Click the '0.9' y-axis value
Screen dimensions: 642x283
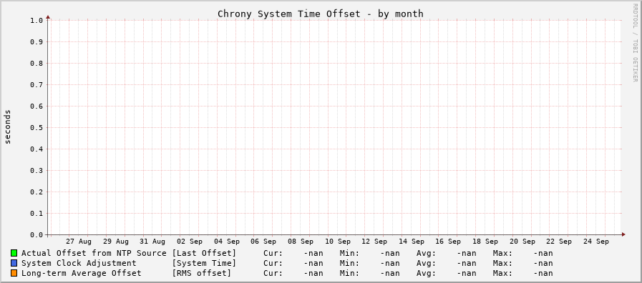coord(36,41)
